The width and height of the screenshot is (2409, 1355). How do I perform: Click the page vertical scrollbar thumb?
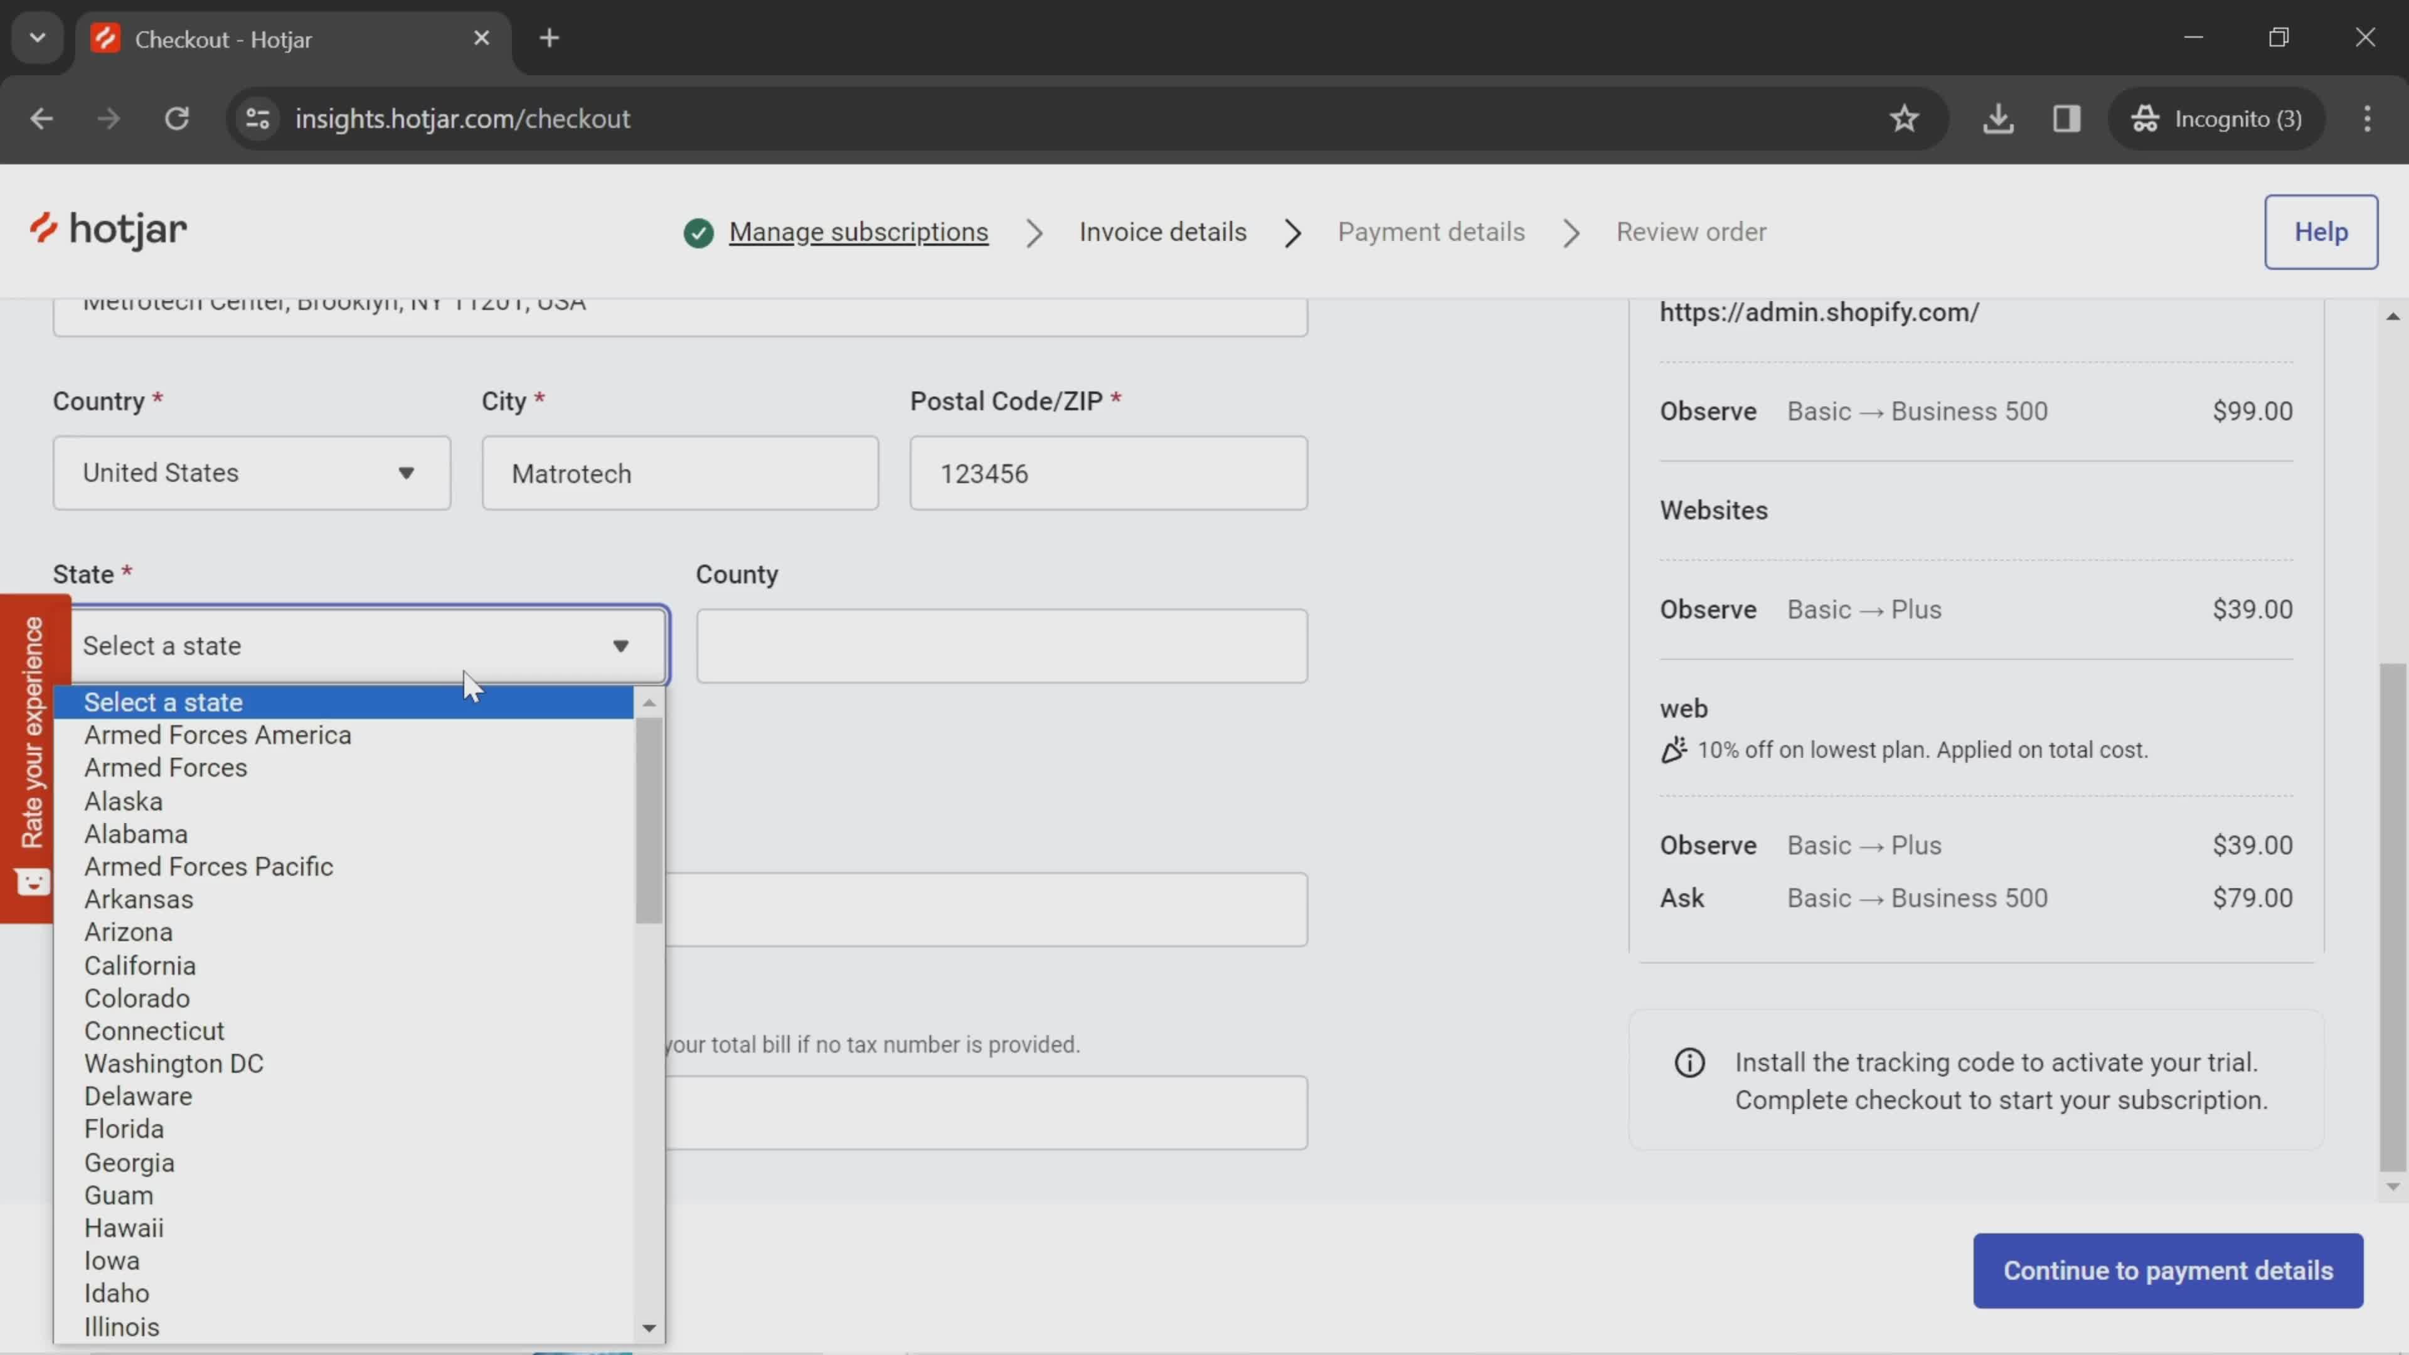2392,917
